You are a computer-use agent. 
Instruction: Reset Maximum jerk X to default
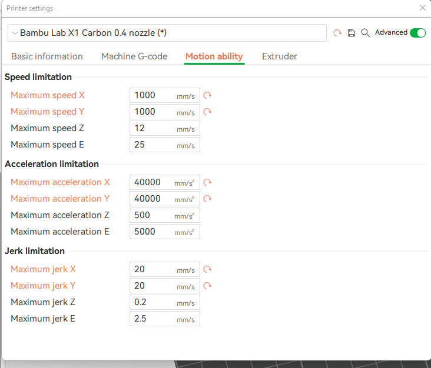207,269
